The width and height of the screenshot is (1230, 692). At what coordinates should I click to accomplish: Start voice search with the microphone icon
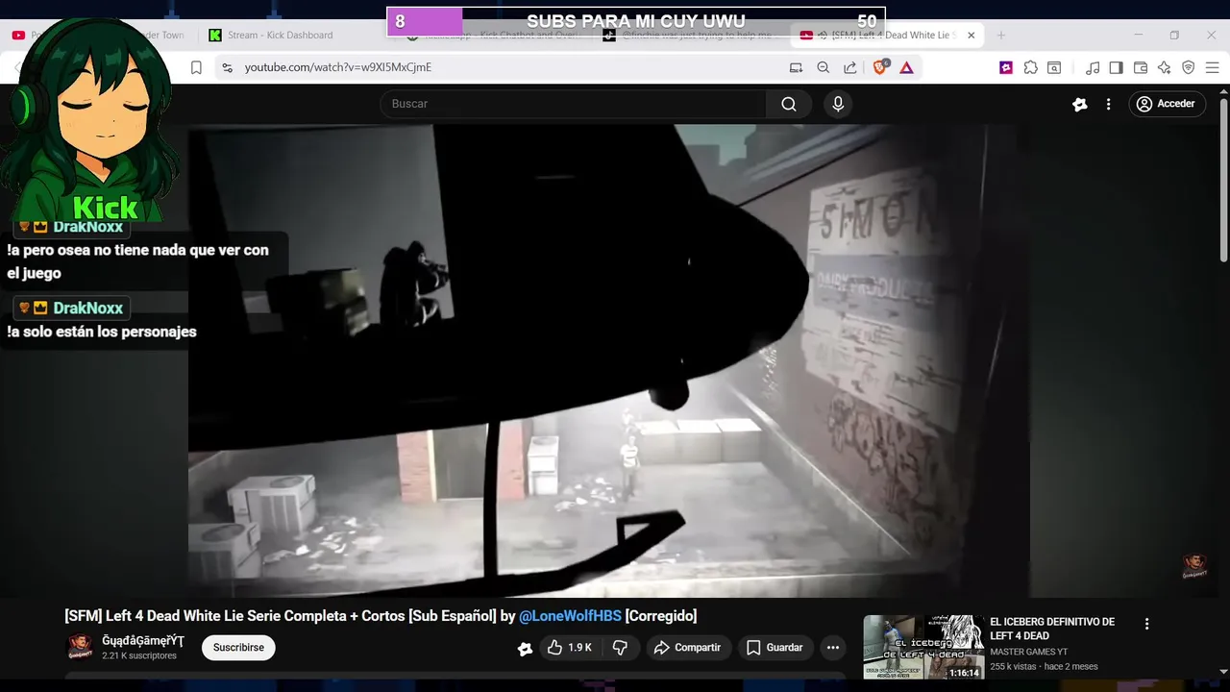click(838, 104)
